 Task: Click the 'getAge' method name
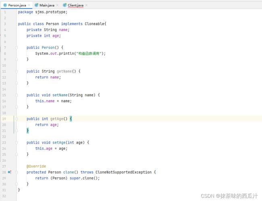click(57, 119)
